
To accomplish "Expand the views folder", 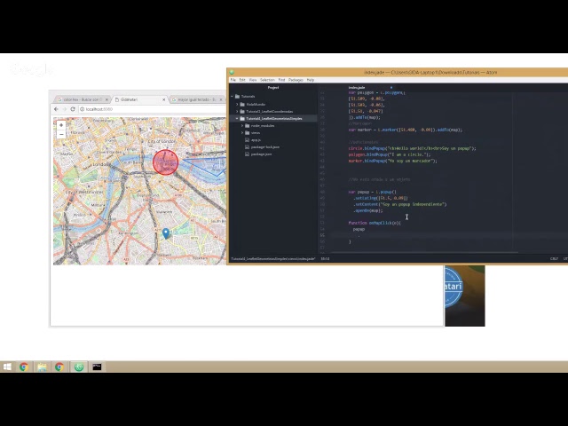I will click(x=242, y=132).
